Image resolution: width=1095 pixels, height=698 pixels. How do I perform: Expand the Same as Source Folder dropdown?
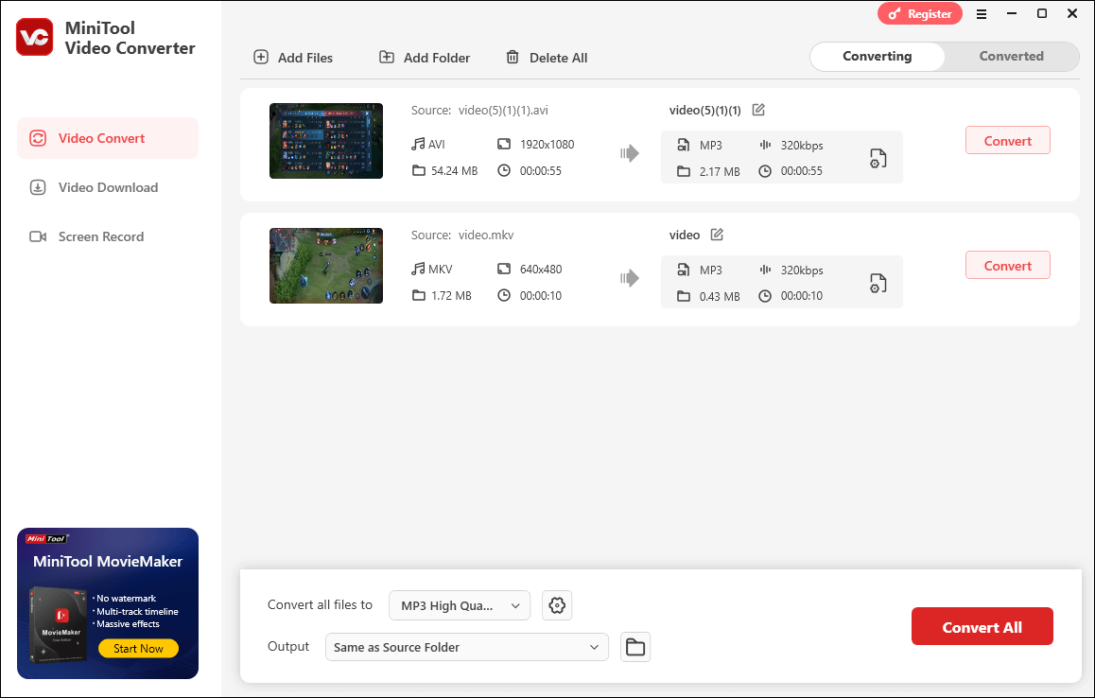tap(466, 647)
